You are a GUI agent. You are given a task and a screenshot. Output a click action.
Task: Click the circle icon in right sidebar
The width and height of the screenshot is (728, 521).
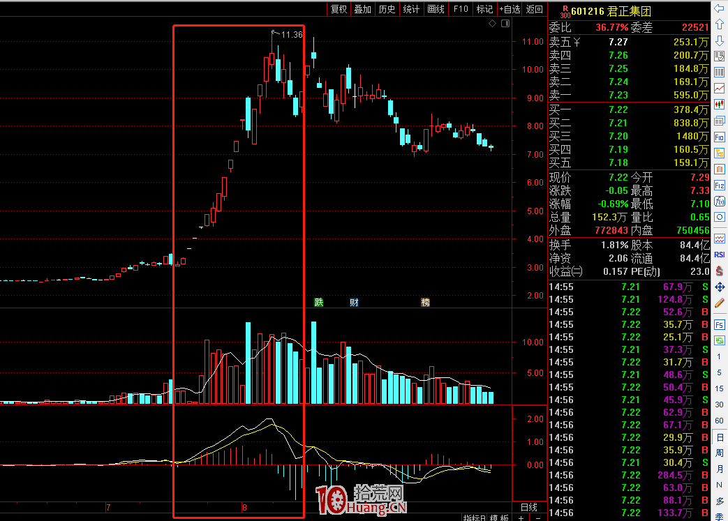(719, 217)
